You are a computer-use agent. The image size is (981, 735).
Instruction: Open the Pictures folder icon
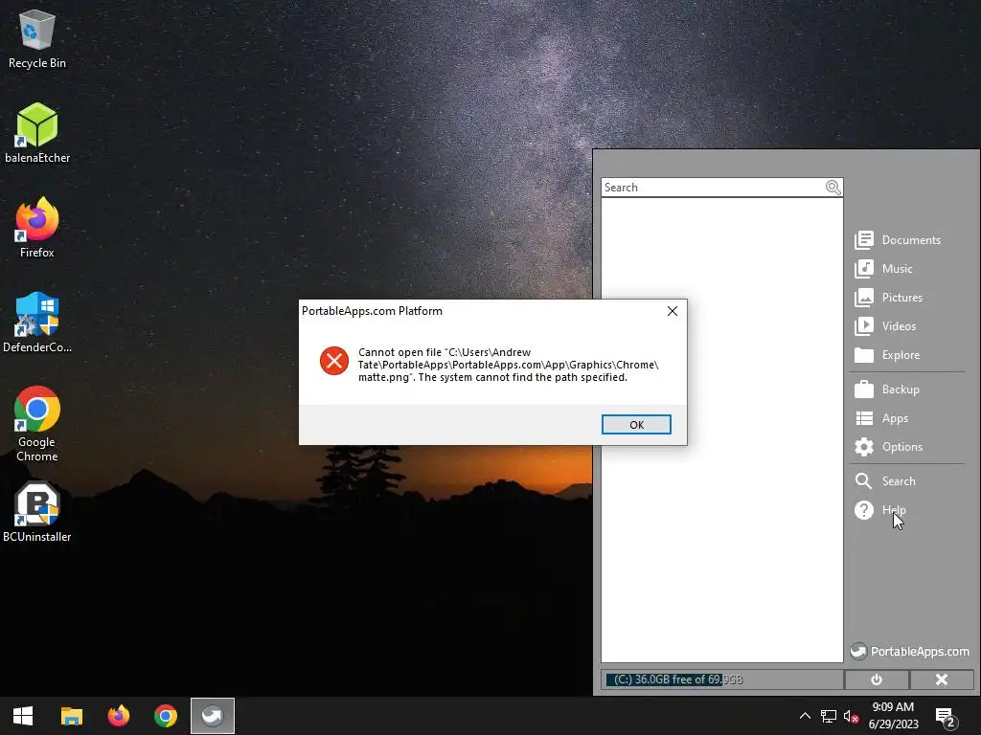point(864,298)
